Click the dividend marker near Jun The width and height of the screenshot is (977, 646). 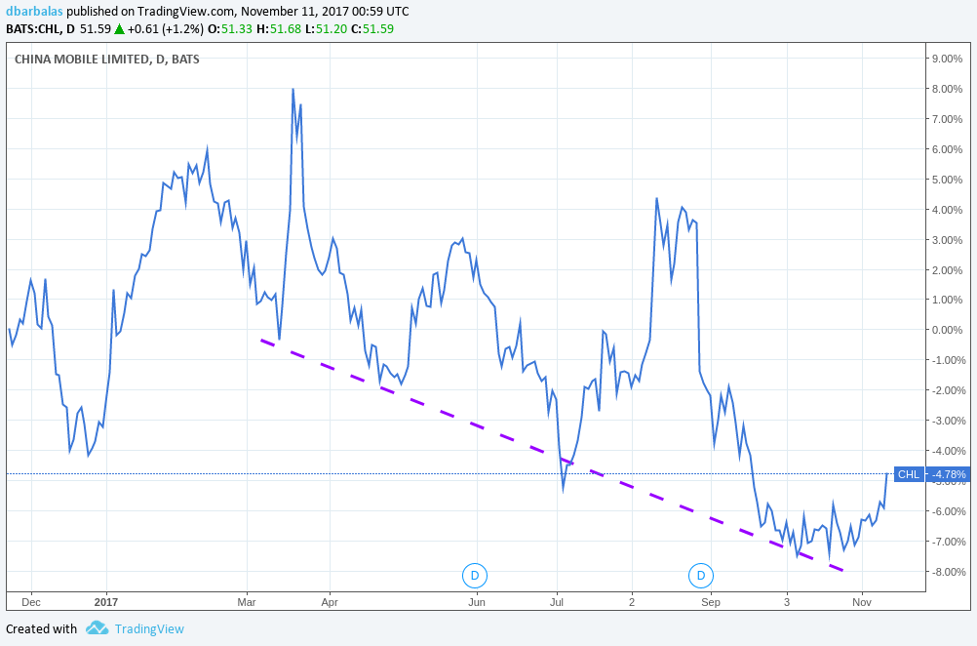[475, 576]
